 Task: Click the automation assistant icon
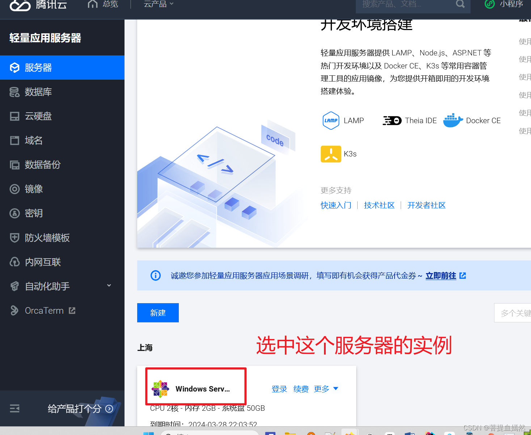pos(14,286)
